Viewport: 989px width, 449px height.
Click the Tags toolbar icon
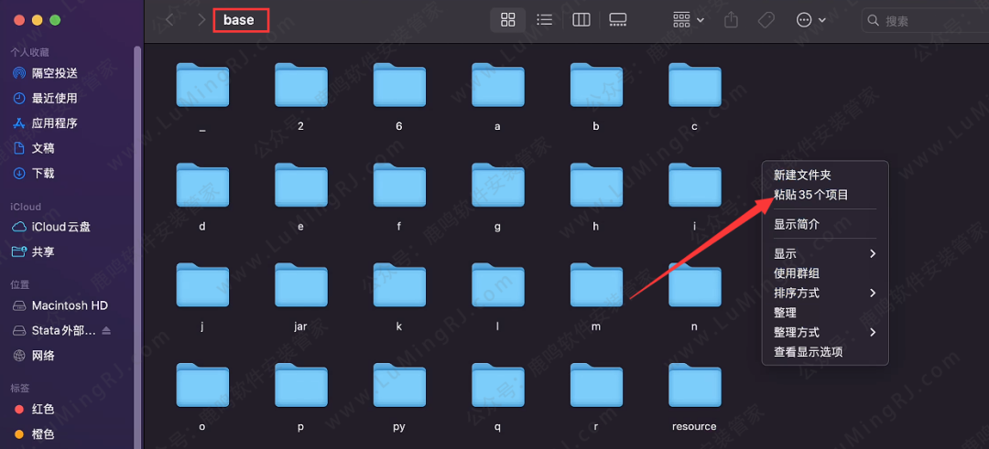coord(766,20)
